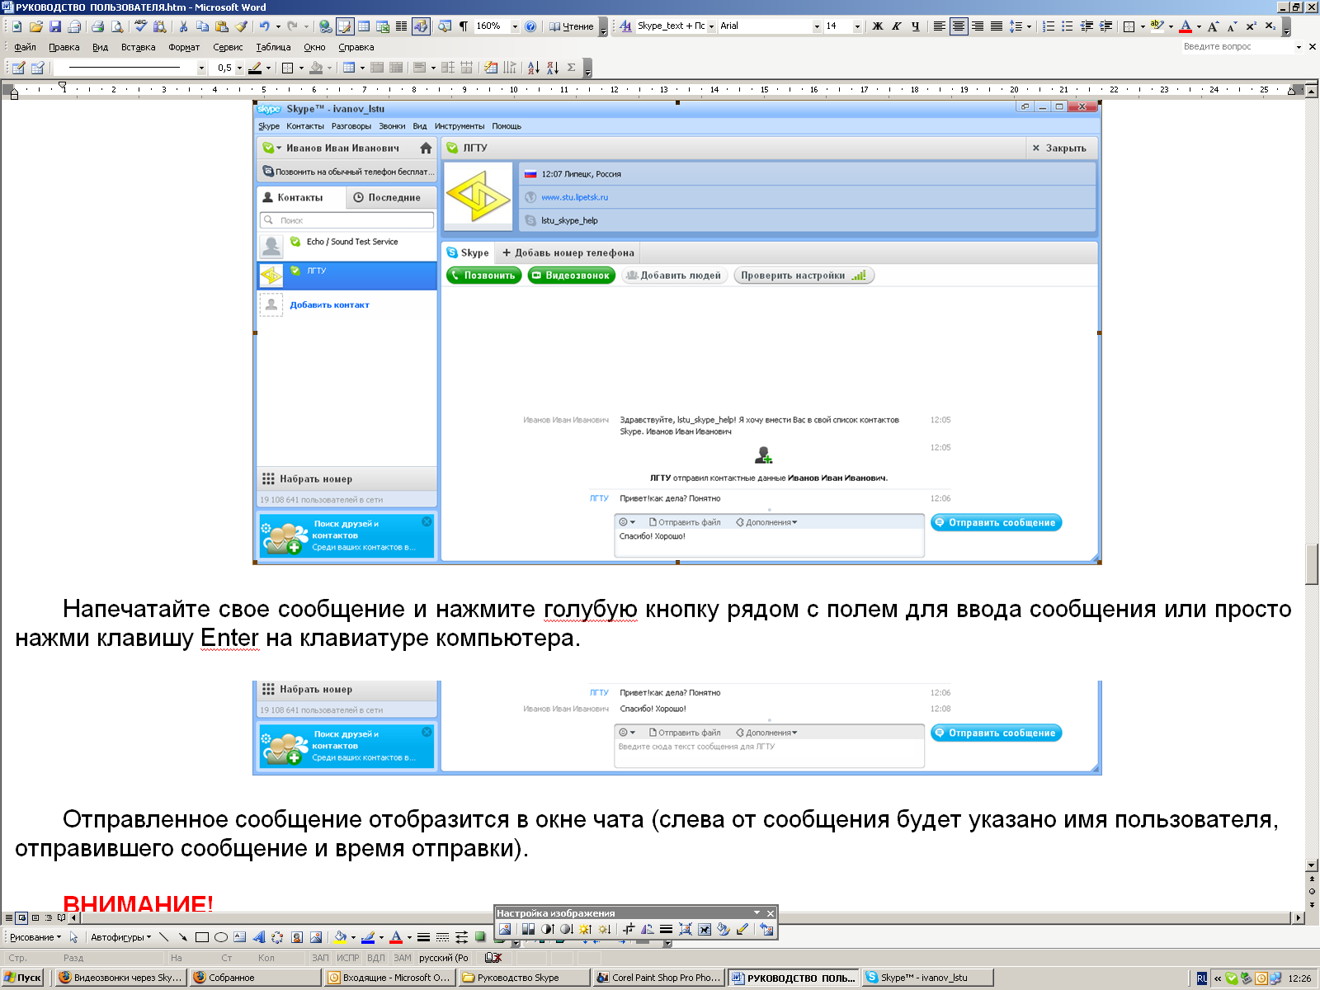Toggle Bold (Ж) formatting
The image size is (1320, 990).
click(x=878, y=26)
